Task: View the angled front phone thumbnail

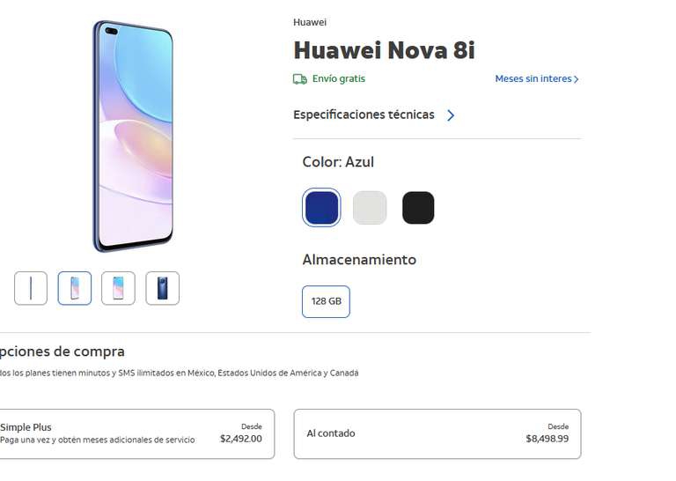Action: [x=75, y=288]
